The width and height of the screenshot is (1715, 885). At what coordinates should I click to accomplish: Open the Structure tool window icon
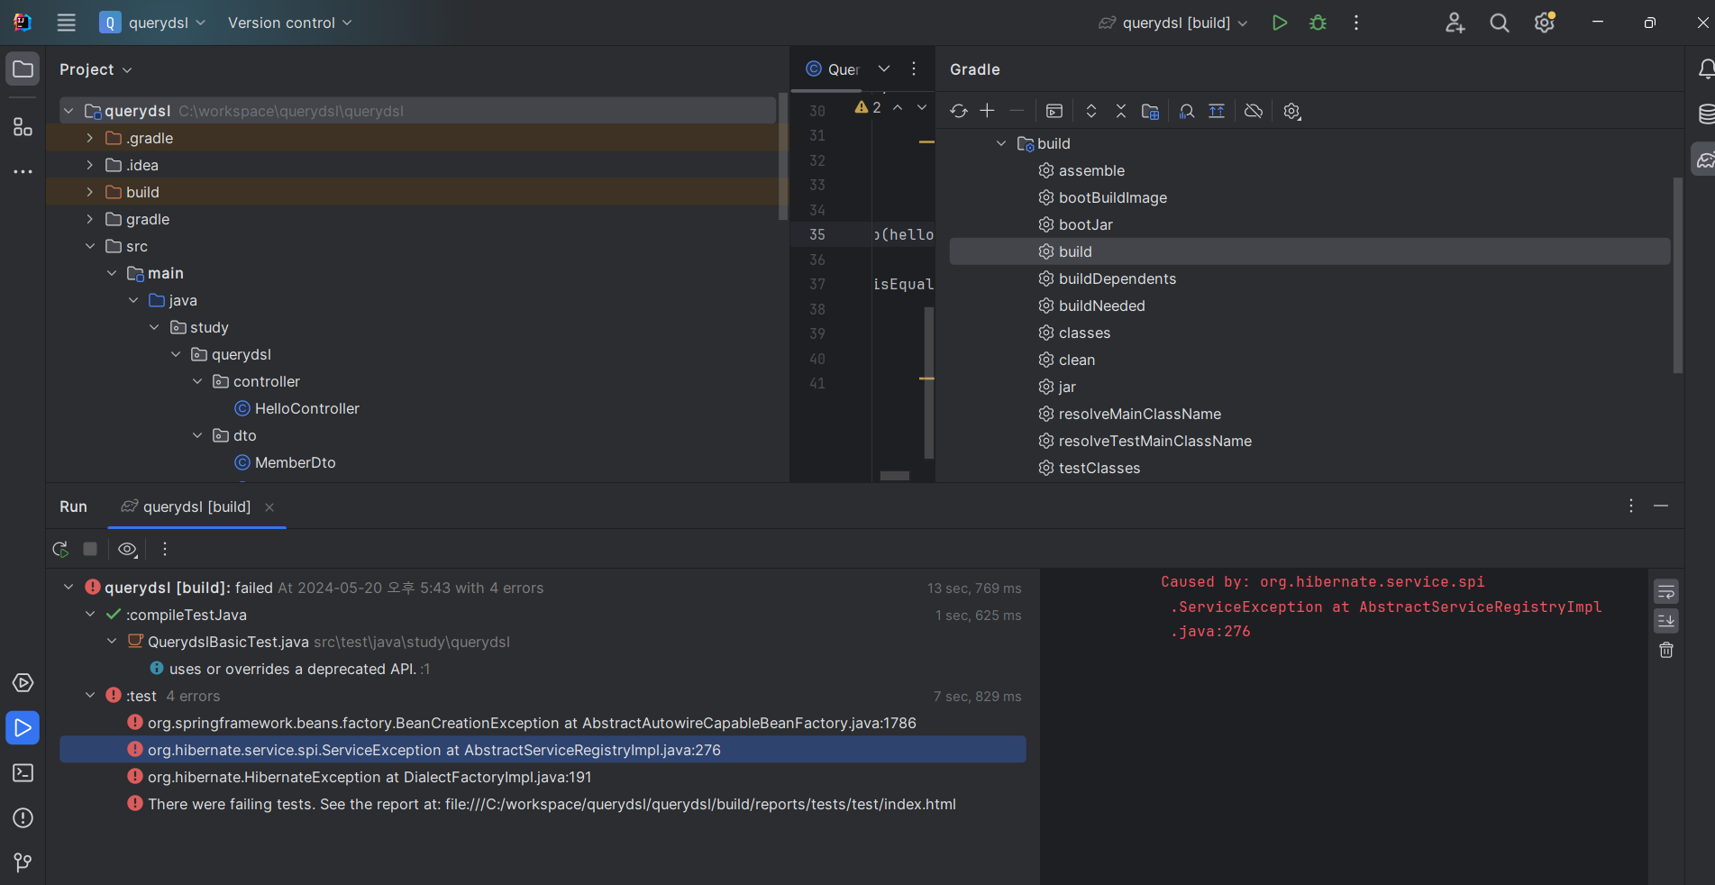[x=23, y=127]
